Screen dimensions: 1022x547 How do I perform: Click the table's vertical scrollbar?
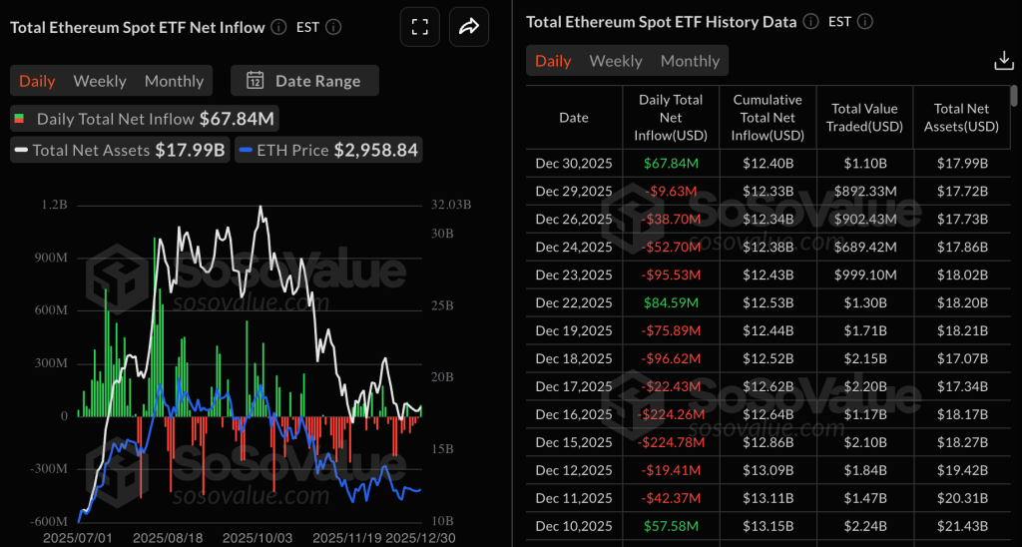click(x=1015, y=96)
